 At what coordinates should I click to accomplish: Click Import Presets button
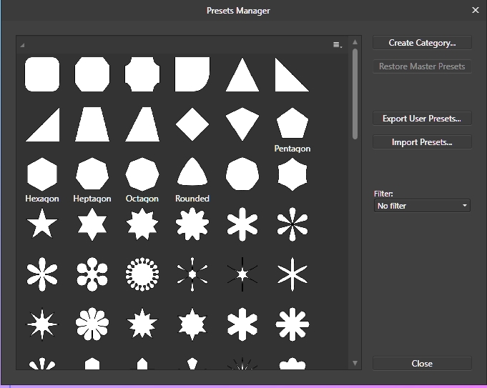click(422, 142)
